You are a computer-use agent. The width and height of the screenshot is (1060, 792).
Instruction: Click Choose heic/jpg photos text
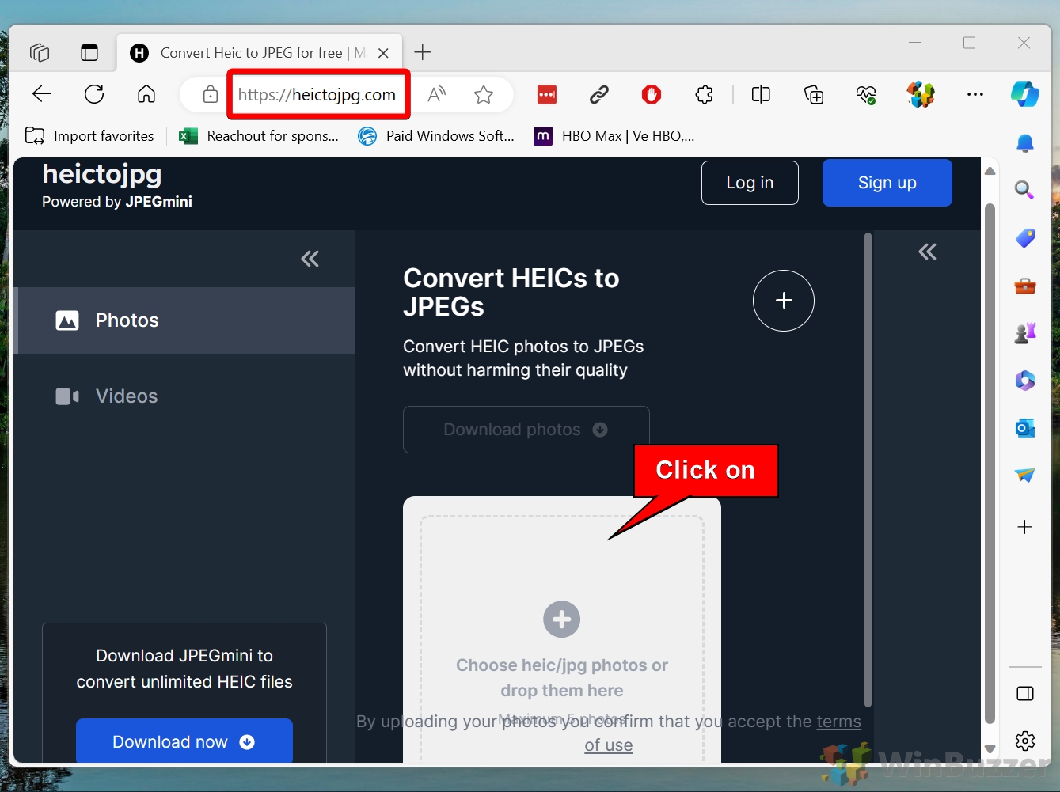562,677
